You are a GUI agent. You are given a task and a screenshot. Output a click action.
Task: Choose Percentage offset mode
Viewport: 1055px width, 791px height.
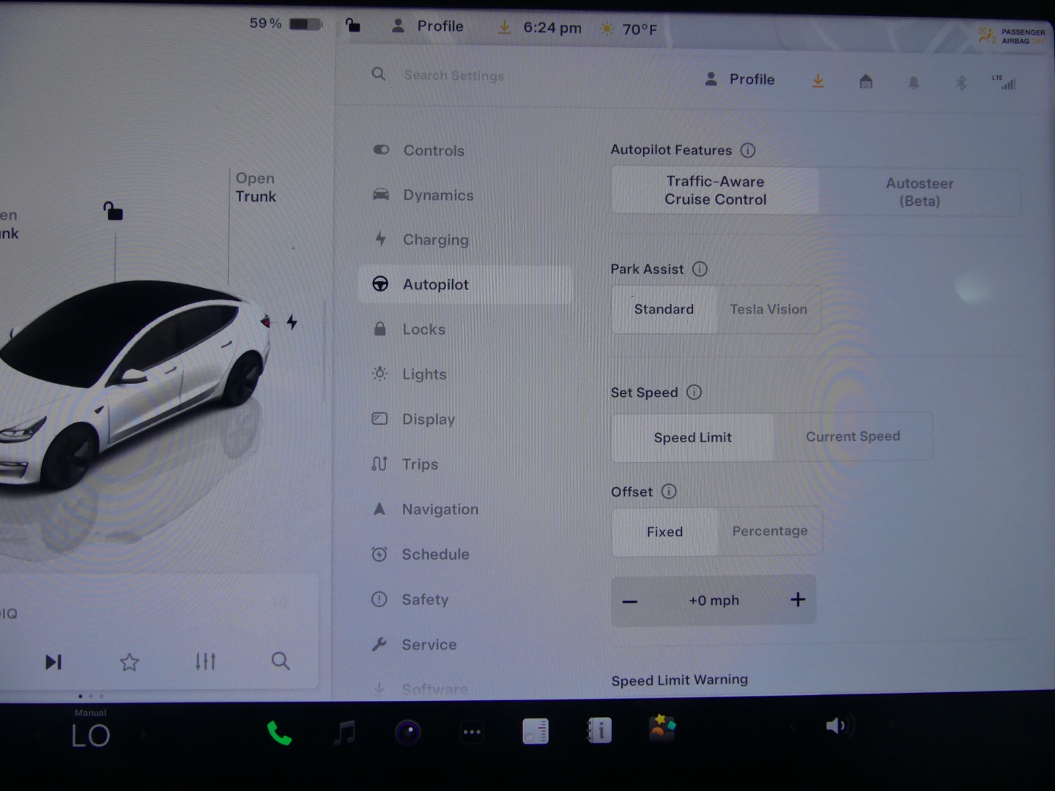tap(769, 531)
